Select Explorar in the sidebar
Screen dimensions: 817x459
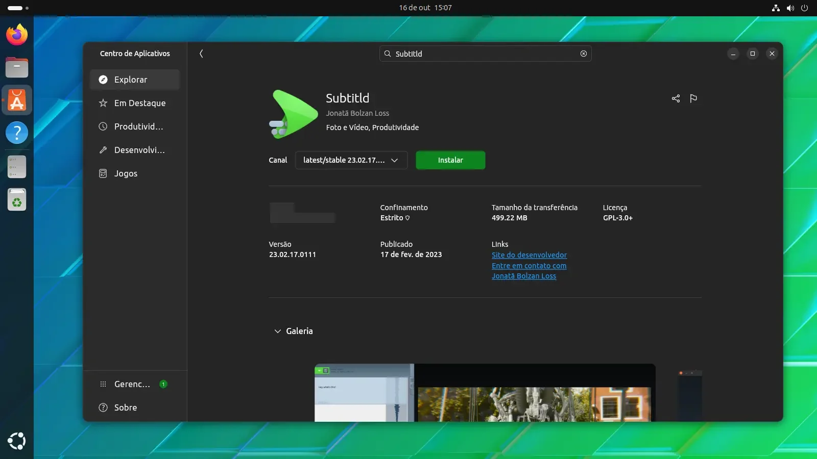(x=135, y=80)
